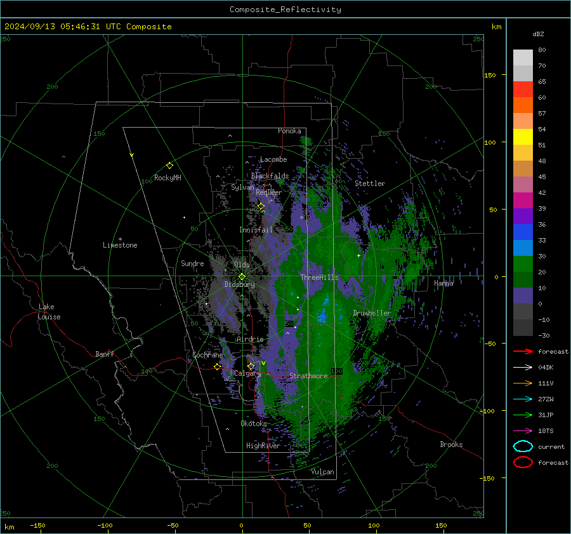Click the magenta 18TS arrow in legend

pyautogui.click(x=523, y=431)
